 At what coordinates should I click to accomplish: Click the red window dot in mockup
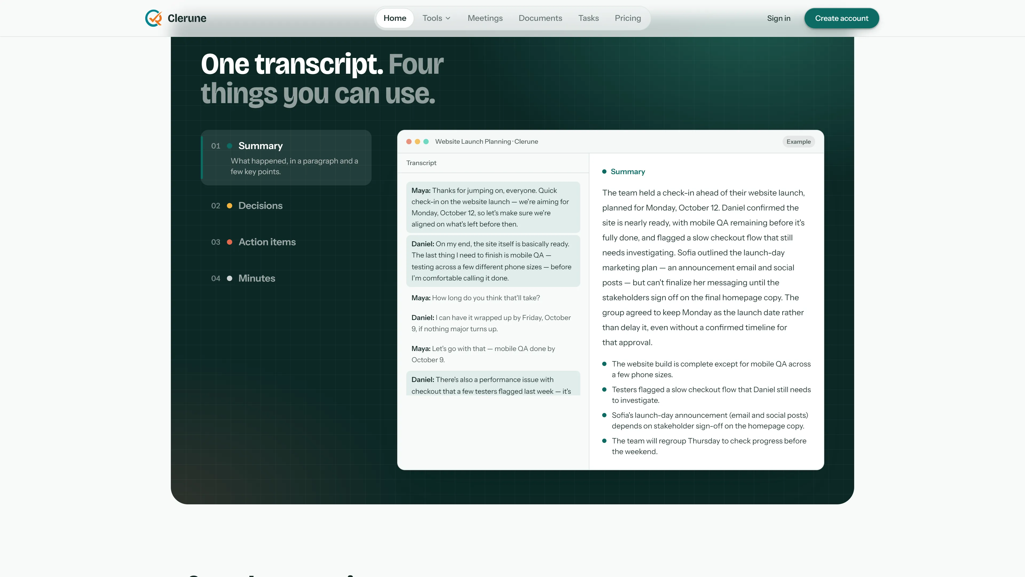[x=409, y=141]
